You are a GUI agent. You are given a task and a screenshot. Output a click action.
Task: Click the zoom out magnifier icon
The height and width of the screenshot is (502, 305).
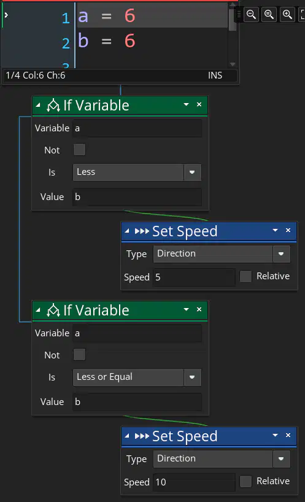pyautogui.click(x=251, y=14)
